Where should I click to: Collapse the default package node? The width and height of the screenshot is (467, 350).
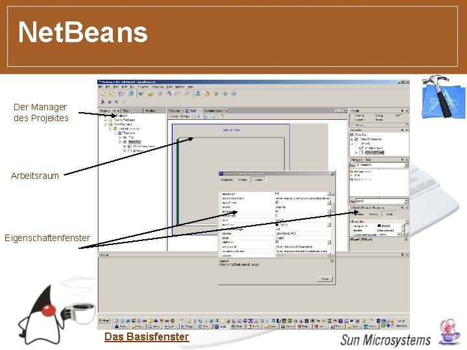tap(110, 129)
